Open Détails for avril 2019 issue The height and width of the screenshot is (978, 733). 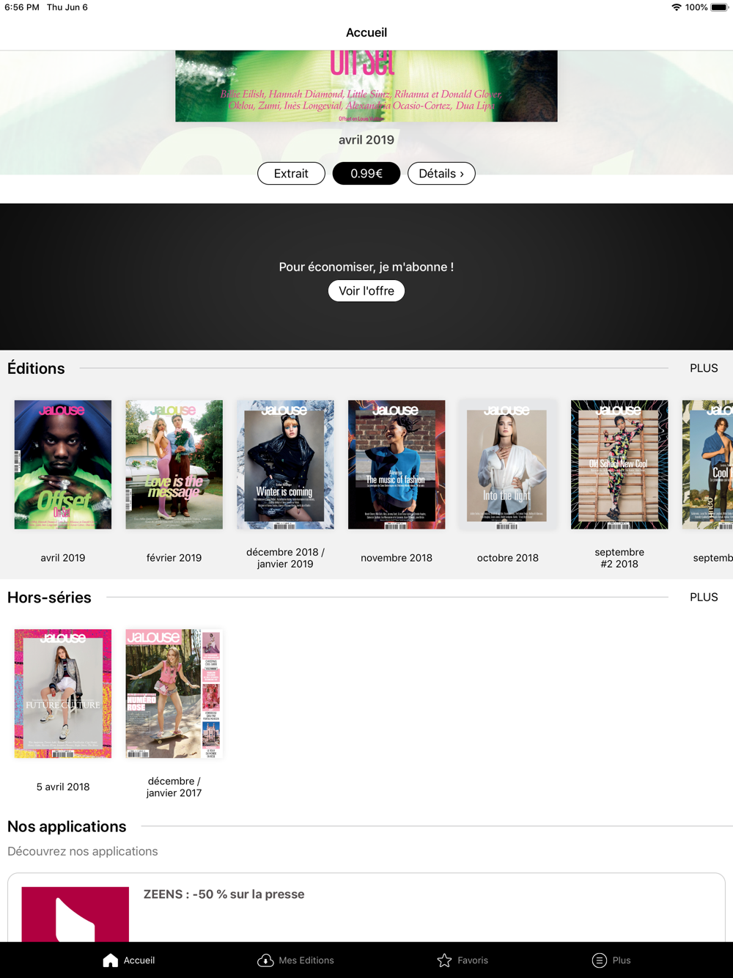[441, 174]
